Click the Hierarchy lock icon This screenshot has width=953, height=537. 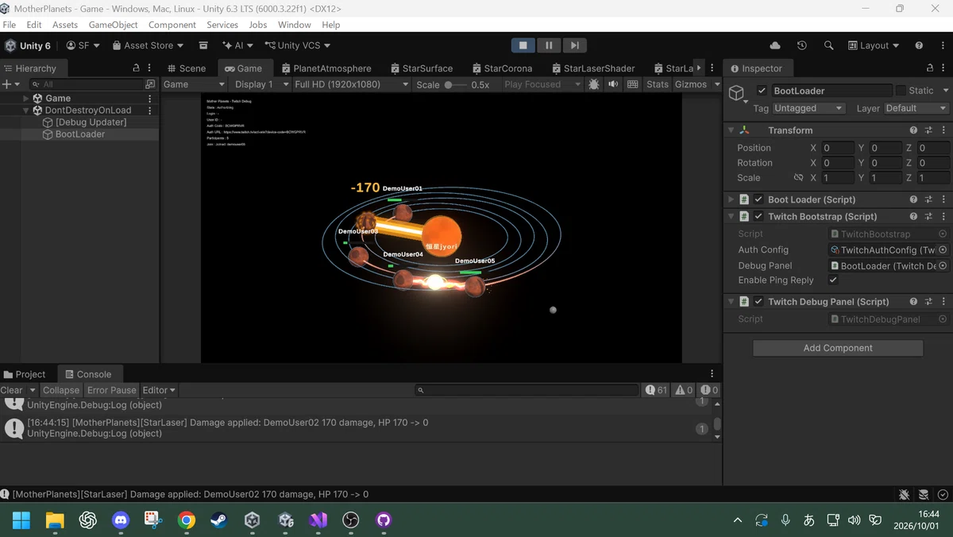[136, 68]
